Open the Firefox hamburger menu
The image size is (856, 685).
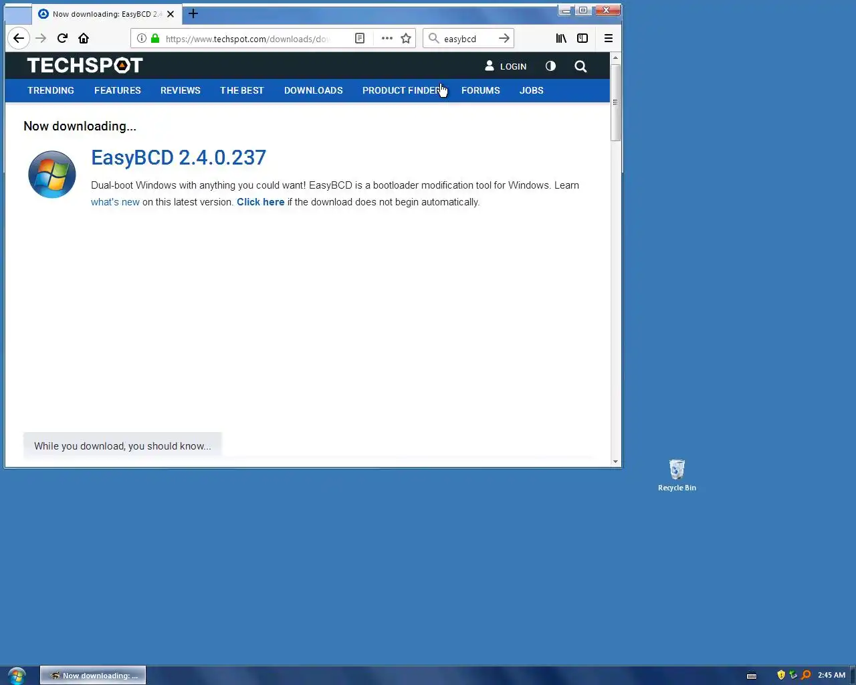(609, 38)
